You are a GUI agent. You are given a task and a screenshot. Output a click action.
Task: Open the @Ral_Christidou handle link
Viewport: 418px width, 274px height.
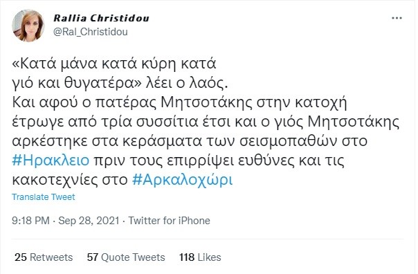point(91,32)
